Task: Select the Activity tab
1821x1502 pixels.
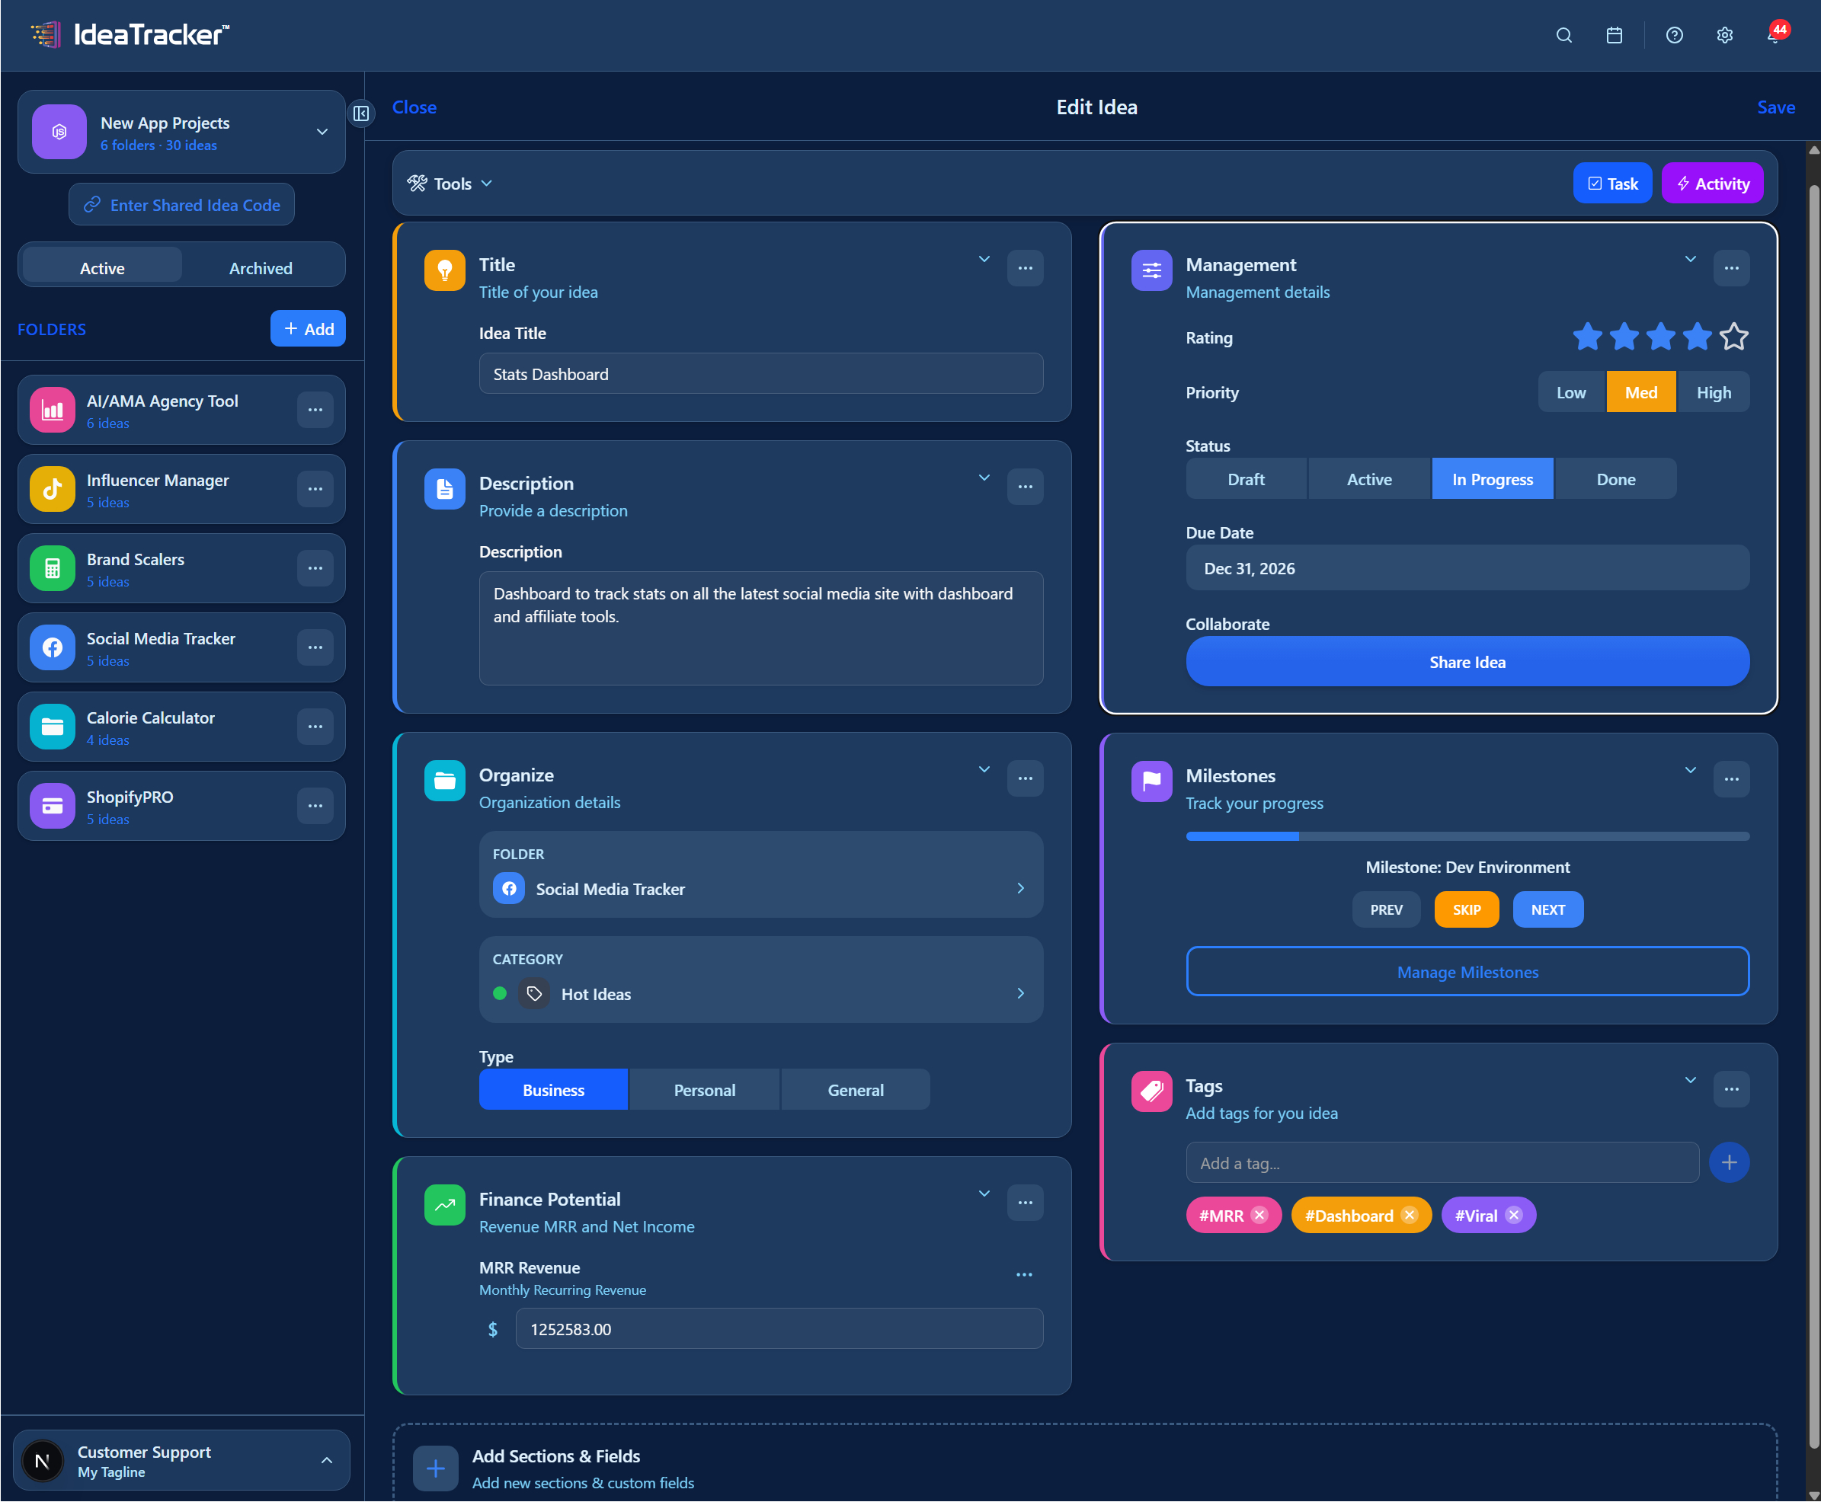Action: pos(1711,183)
